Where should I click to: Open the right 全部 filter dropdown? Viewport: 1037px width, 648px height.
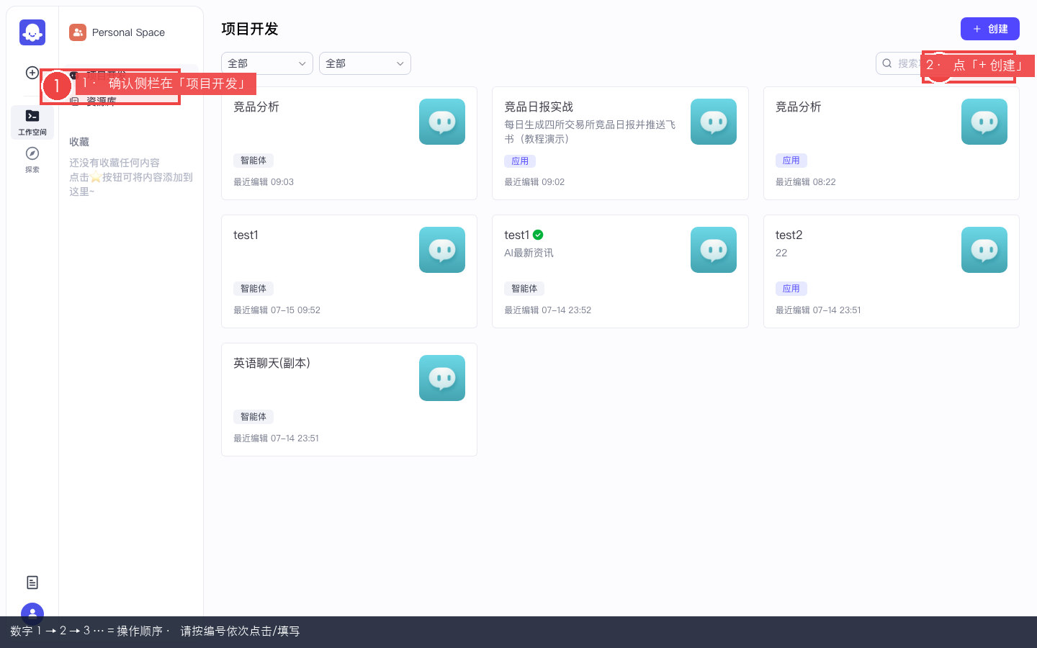[x=365, y=63]
